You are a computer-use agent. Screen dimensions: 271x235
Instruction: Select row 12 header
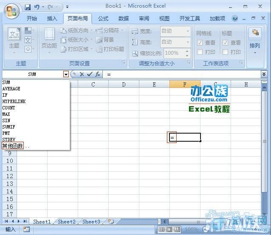9,176
